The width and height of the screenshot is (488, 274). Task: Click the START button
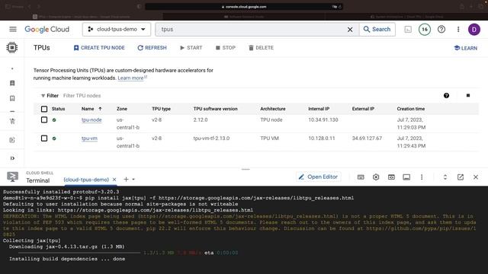pyautogui.click(x=191, y=48)
